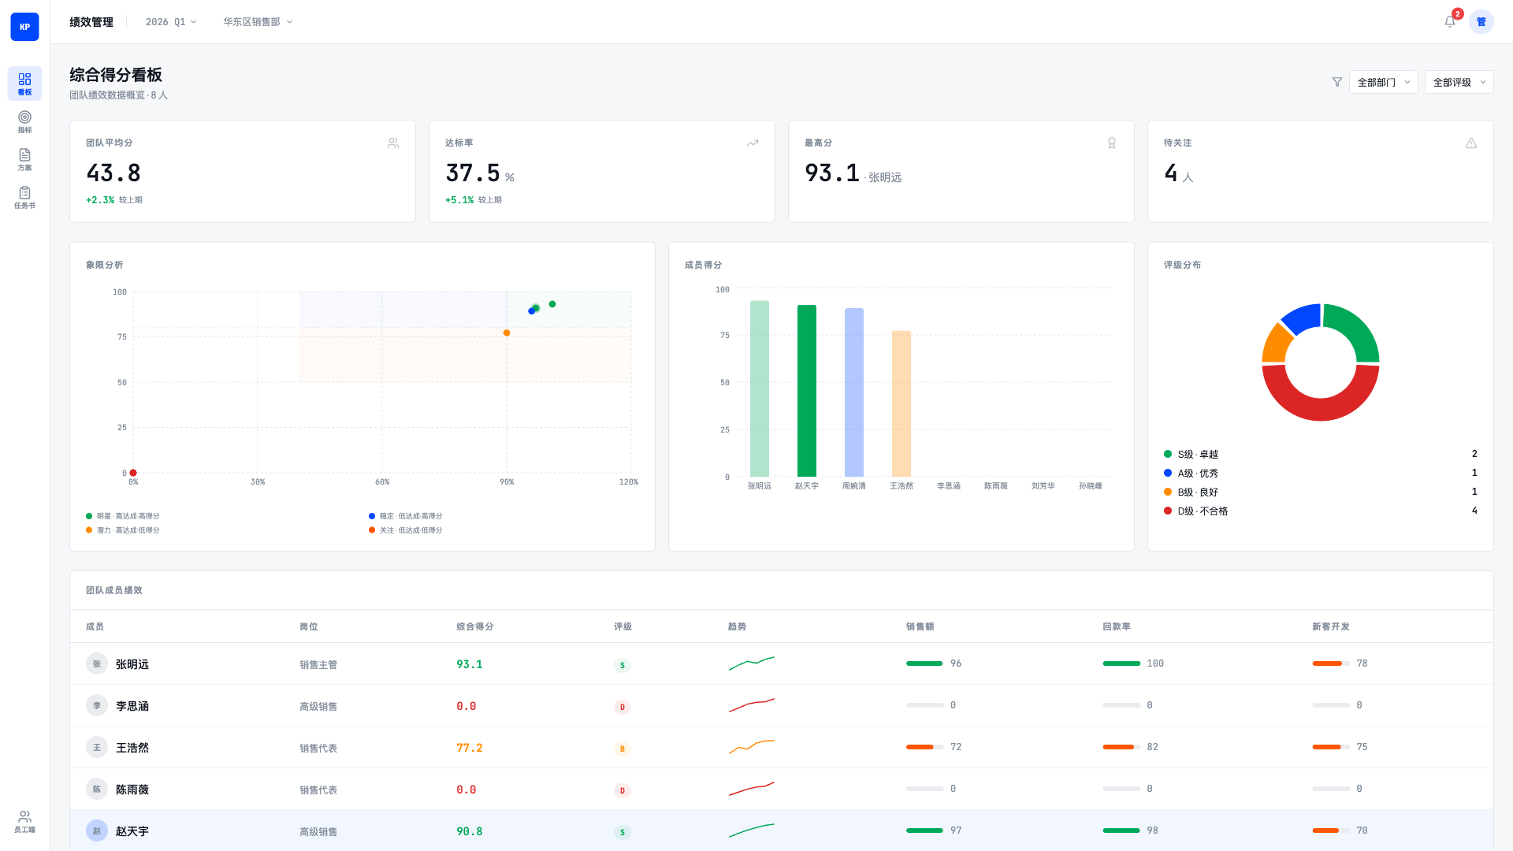Click the filter funnel icon
The image size is (1513, 851).
[1336, 82]
